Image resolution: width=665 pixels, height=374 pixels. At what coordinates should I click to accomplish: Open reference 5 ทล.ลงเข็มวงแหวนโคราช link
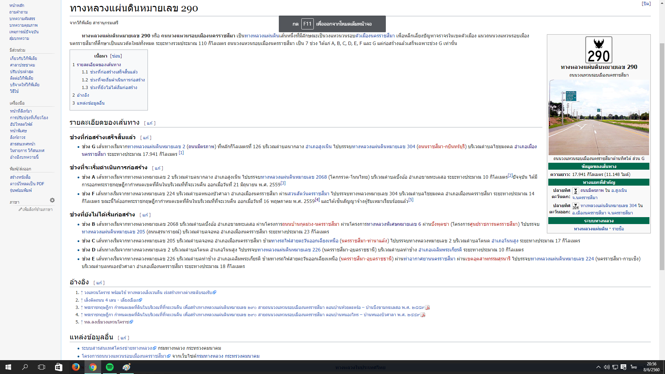tap(108, 322)
